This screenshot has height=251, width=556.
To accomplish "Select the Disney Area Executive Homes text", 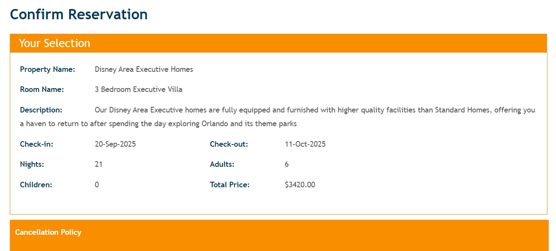I will click(144, 69).
